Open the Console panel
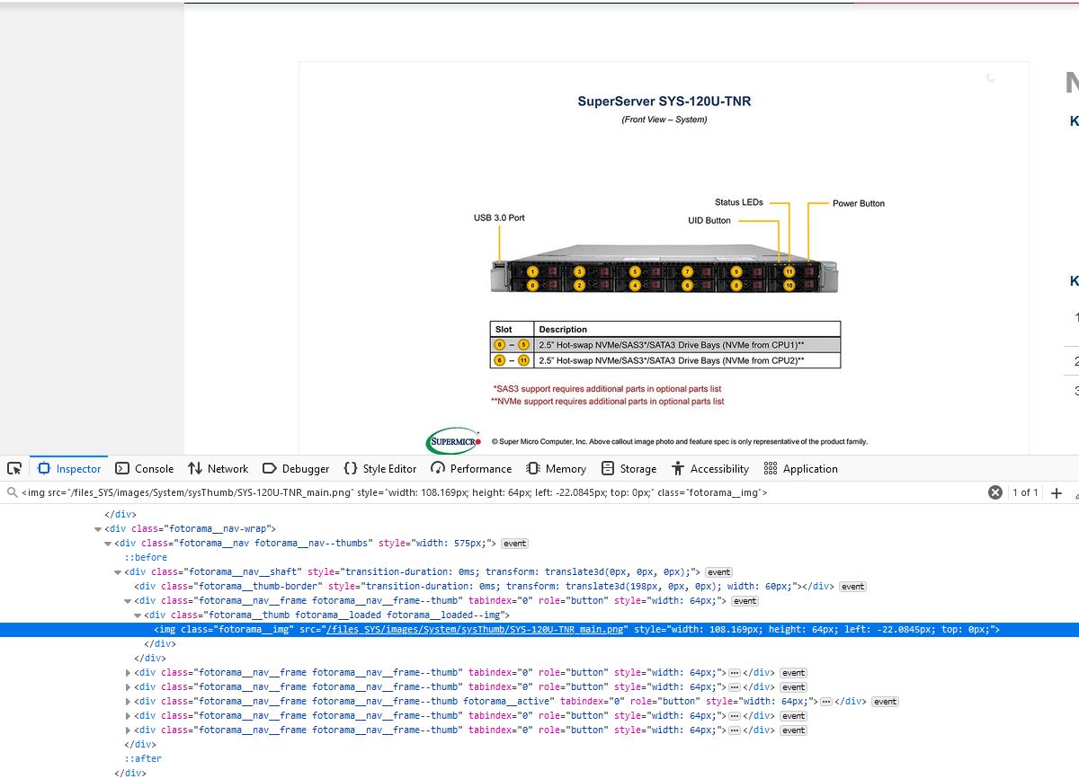 coord(145,468)
